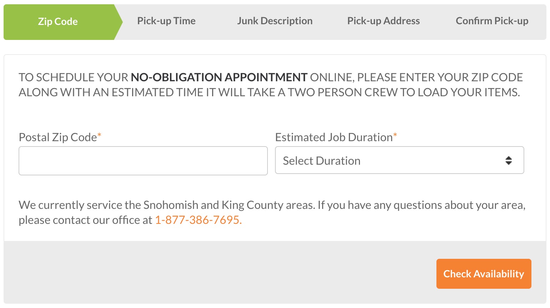Open the Select Duration dropdown
The width and height of the screenshot is (550, 308).
(393, 160)
